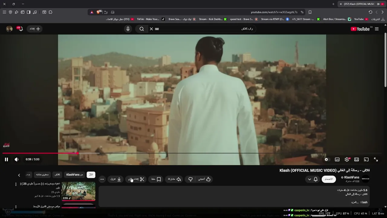The width and height of the screenshot is (387, 218).
Task: Switch to theater mode in the player
Action: point(356,159)
